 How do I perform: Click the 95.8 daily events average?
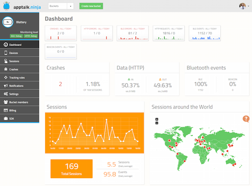(110, 174)
